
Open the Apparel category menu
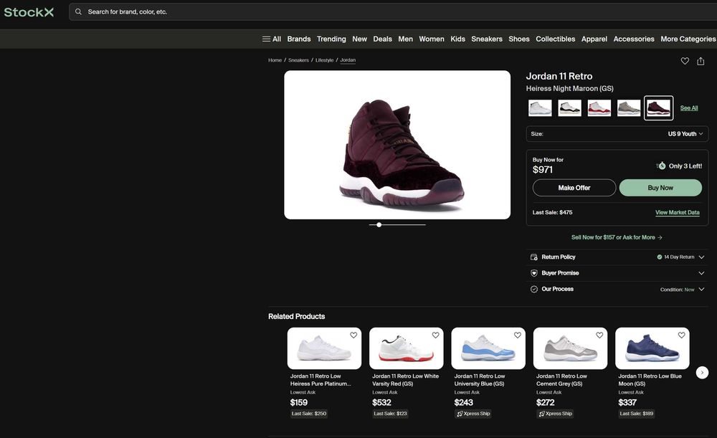tap(594, 39)
